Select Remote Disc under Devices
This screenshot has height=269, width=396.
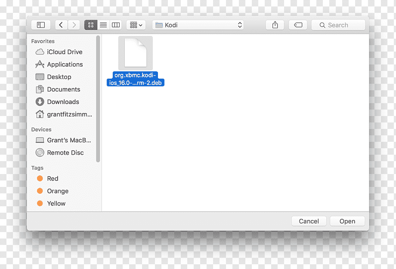coord(65,153)
